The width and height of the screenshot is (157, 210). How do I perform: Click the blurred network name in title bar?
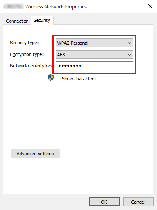point(14,7)
